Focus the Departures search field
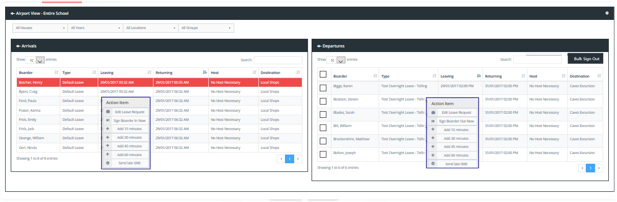Image resolution: width=617 pixels, height=202 pixels. click(x=537, y=60)
